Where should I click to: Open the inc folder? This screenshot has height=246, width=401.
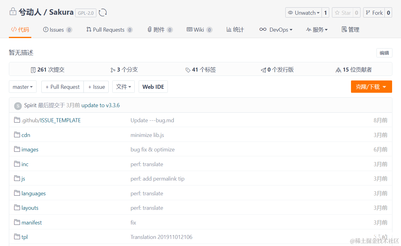25,164
